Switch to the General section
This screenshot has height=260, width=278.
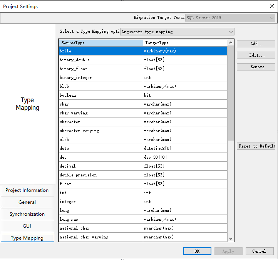(27, 202)
